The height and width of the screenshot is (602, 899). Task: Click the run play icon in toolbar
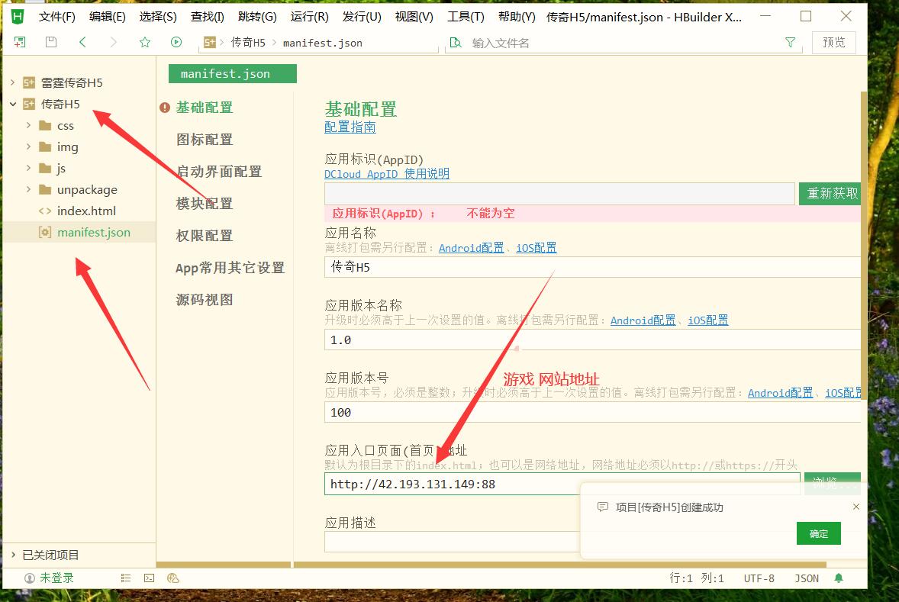[x=176, y=43]
